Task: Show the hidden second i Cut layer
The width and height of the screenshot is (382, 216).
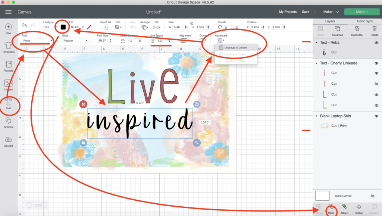Action: (376, 84)
